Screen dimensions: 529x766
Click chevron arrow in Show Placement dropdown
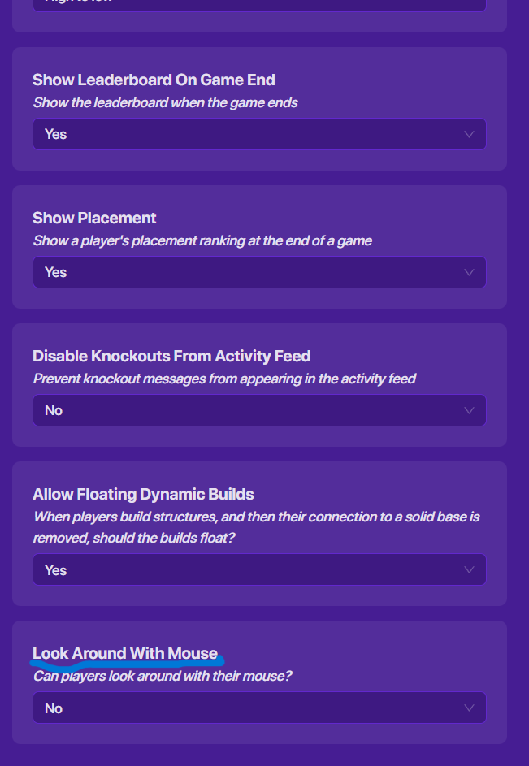469,272
